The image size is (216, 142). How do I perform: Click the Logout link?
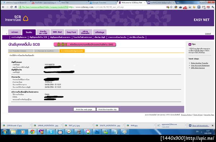pos(208,33)
